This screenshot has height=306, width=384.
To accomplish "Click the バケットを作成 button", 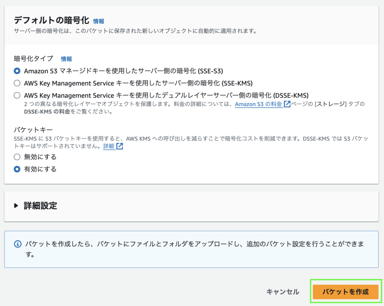I will [345, 291].
